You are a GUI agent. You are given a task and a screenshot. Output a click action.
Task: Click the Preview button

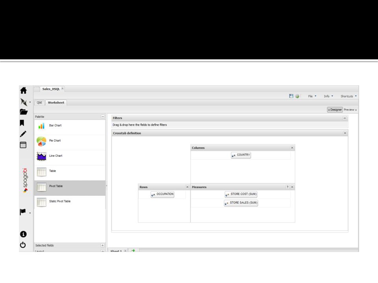pyautogui.click(x=350, y=110)
